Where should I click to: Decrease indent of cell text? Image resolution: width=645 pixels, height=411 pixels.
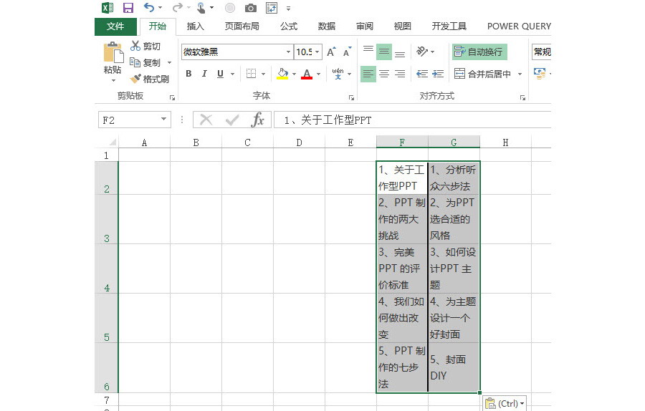coord(422,74)
